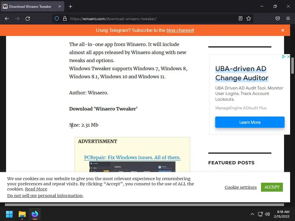This screenshot has width=295, height=221.
Task: Click the forward navigation arrow
Action: 17,19
